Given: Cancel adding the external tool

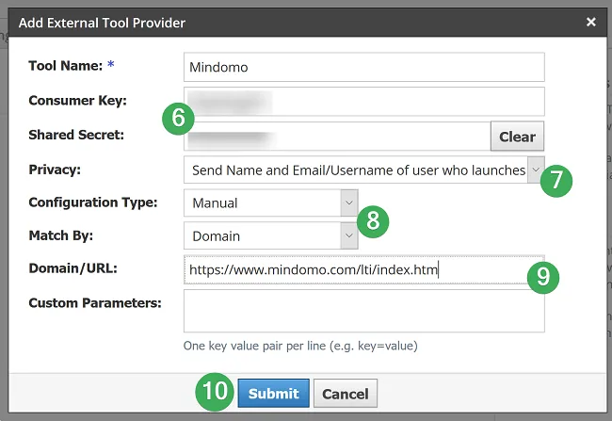Looking at the screenshot, I should pyautogui.click(x=346, y=394).
